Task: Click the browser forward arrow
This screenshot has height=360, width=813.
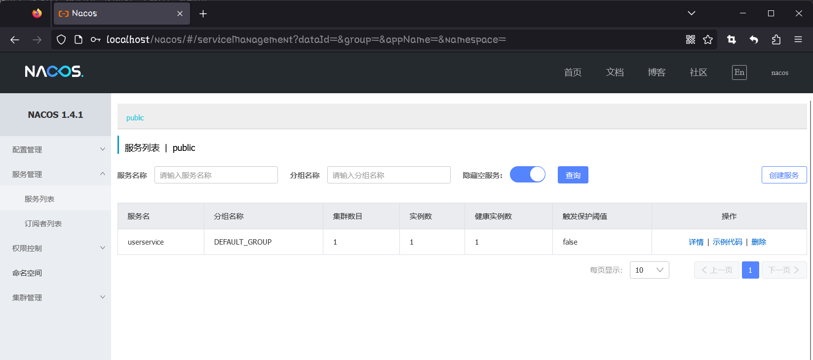Action: coord(37,39)
